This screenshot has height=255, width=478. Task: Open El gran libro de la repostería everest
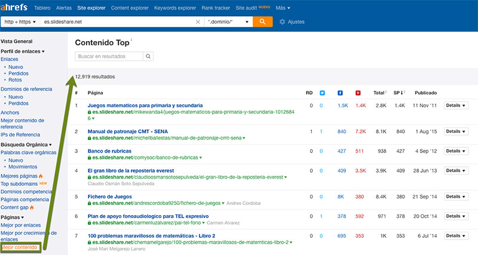click(x=131, y=170)
